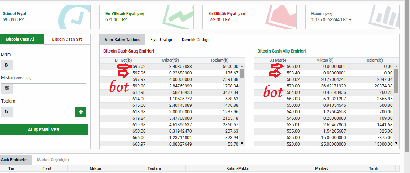Click up arrow of buy orders scrollbar
The height and width of the screenshot is (173, 410).
pos(396,67)
